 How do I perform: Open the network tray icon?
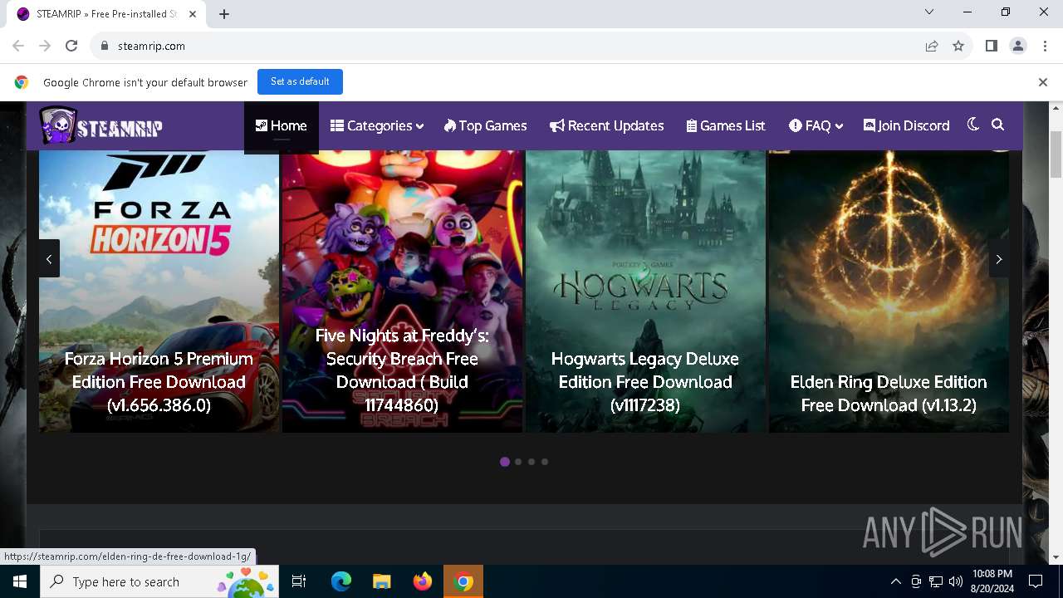936,581
